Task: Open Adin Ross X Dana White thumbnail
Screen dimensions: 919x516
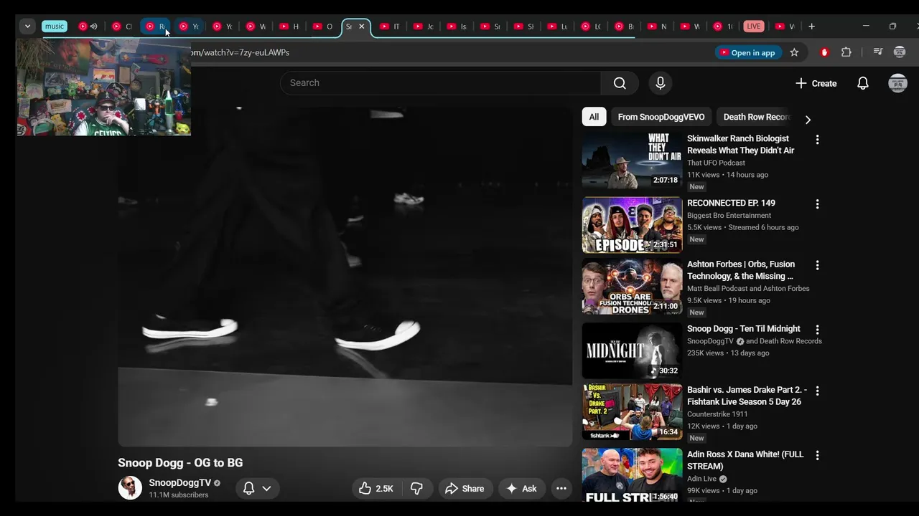Action: tap(632, 474)
